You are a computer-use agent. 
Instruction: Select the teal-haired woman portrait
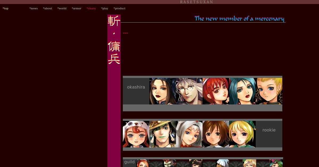[242, 91]
